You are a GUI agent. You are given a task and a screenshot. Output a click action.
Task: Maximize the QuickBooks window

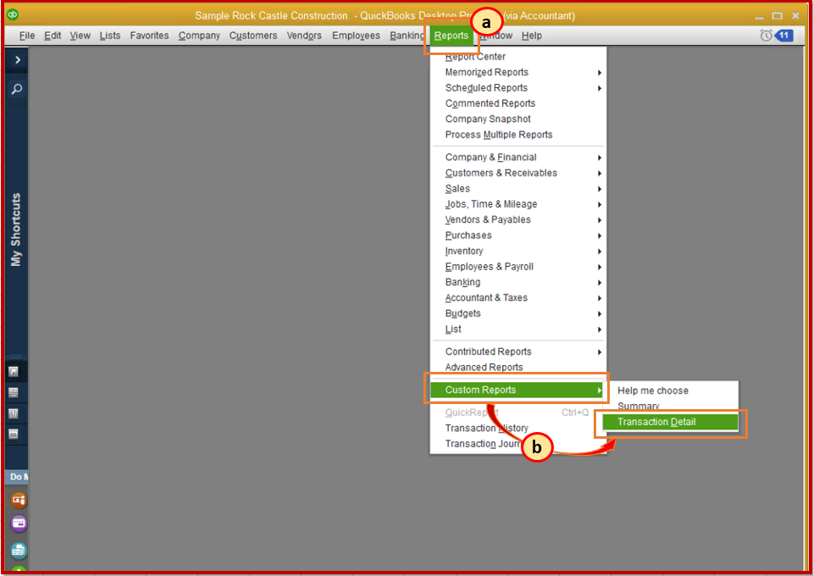click(777, 16)
